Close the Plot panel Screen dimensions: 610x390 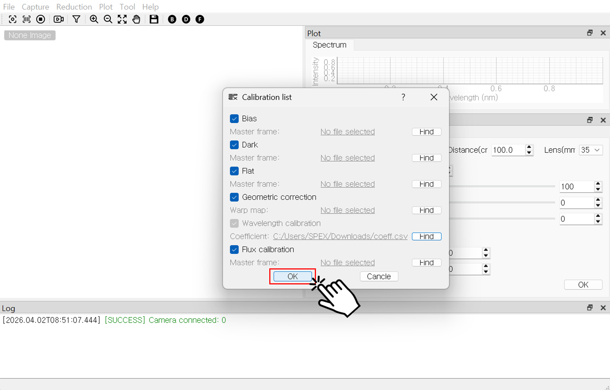tap(603, 33)
